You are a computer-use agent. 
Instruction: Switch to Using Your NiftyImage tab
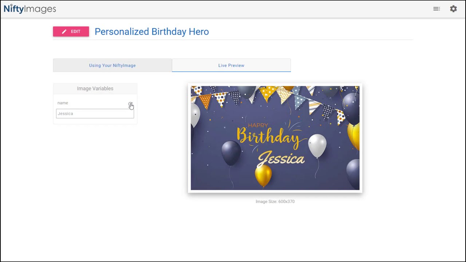point(112,65)
